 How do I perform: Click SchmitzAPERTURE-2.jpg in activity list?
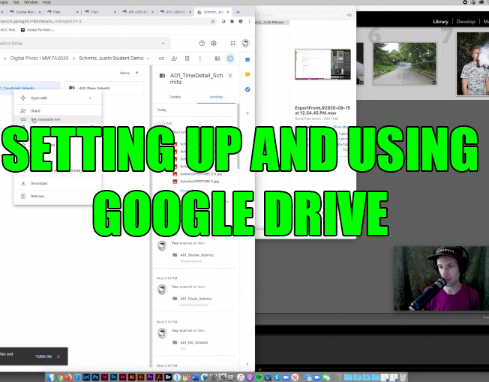pyautogui.click(x=199, y=182)
